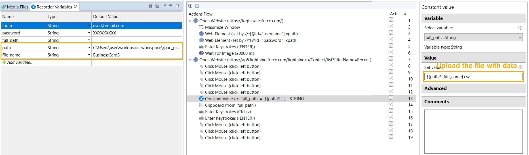Open Type dropdown for file_name variable
Image resolution: width=529 pixels, height=155 pixels.
(x=89, y=55)
